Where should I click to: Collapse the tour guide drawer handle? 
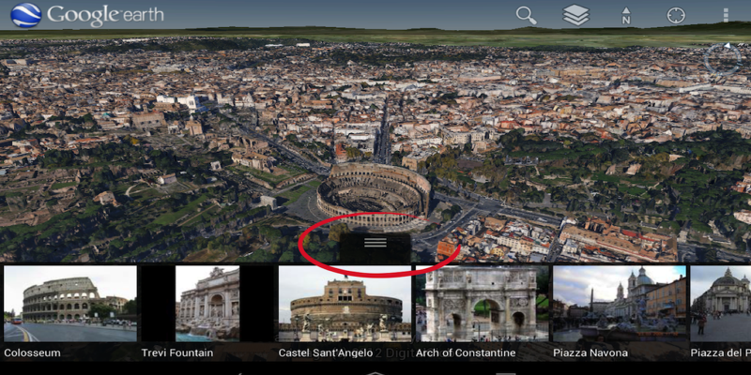375,243
